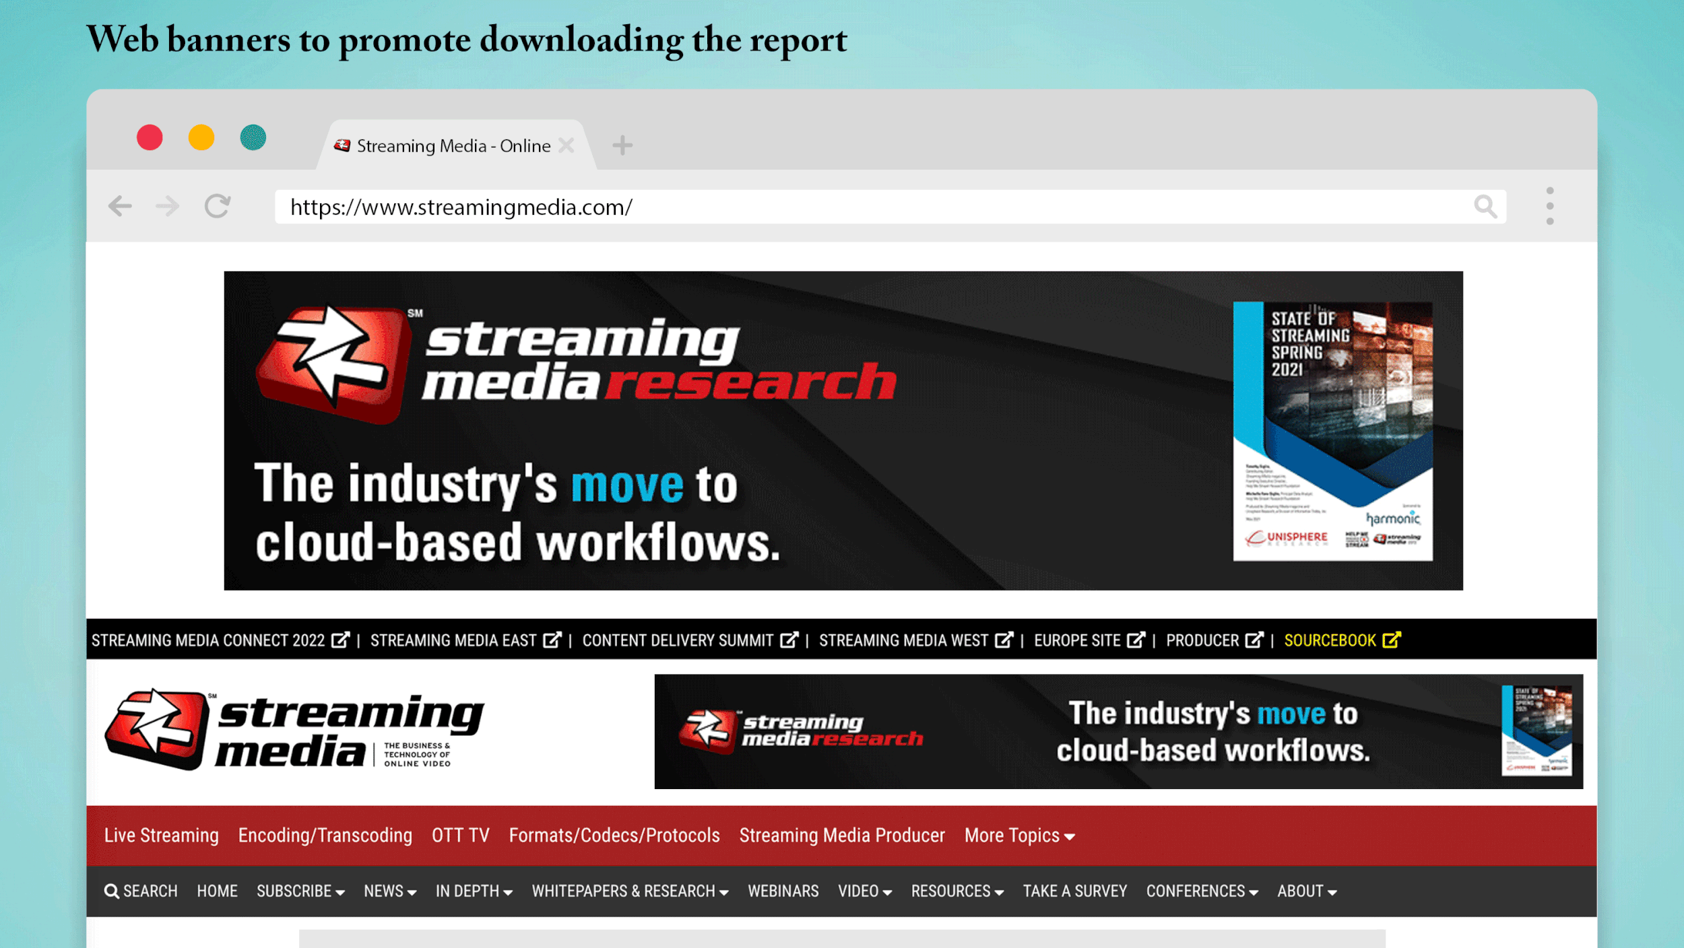The image size is (1684, 948).
Task: Open a new tab with plus icon
Action: pyautogui.click(x=622, y=145)
